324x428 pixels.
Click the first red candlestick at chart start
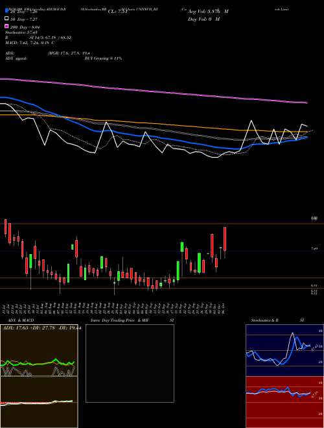point(5,226)
